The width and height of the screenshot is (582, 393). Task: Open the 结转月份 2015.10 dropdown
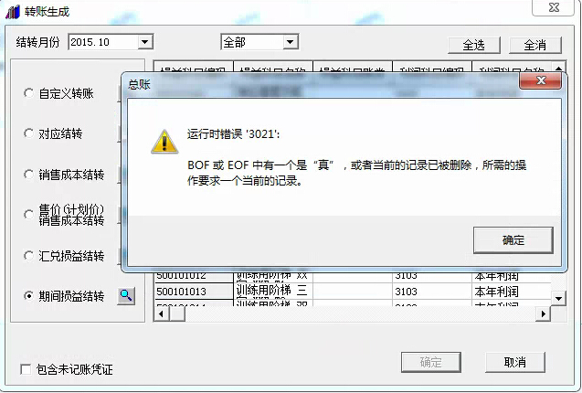coord(144,42)
